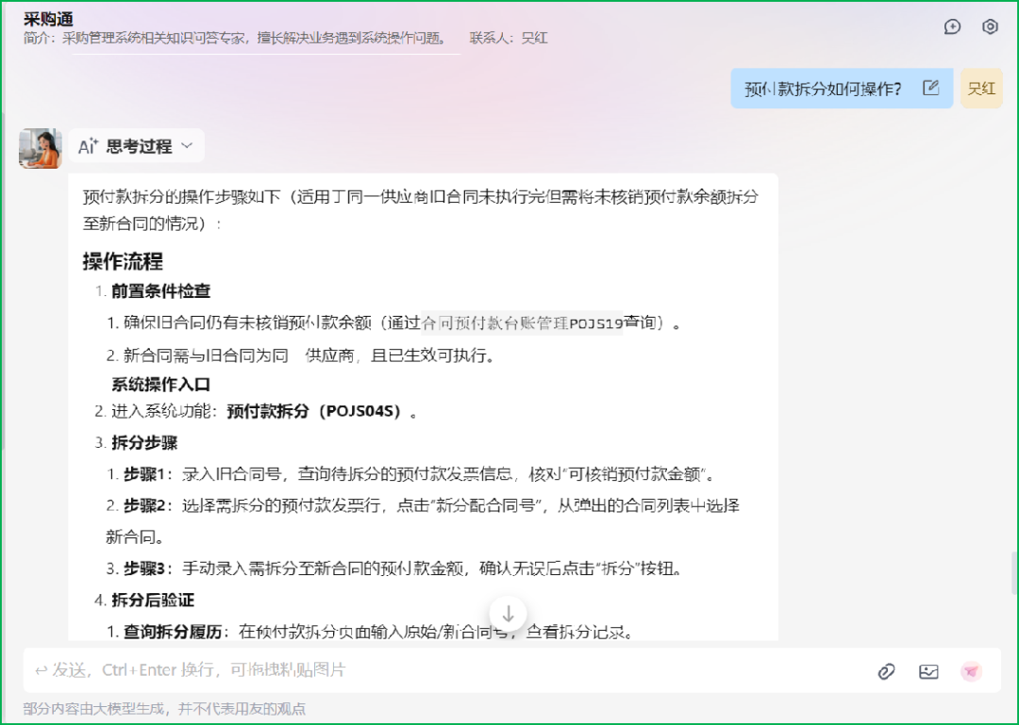Click the chevron next to 思考过程

(x=187, y=146)
